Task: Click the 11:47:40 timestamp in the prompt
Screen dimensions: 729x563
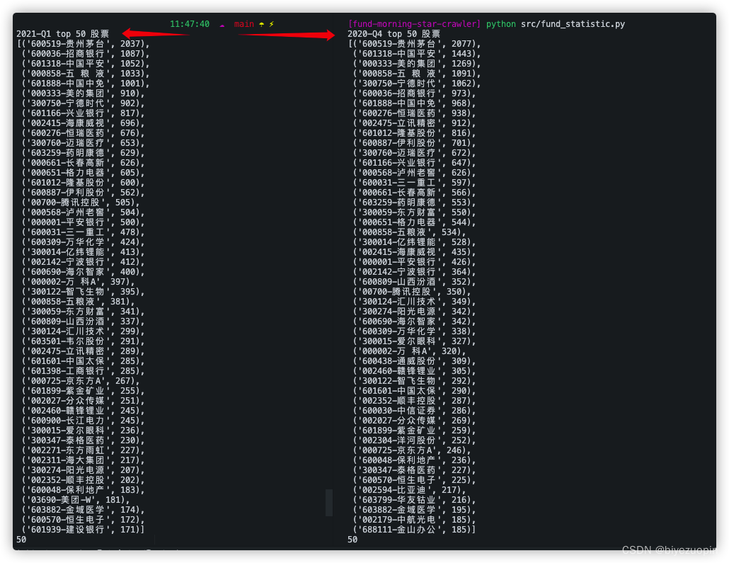Action: pyautogui.click(x=190, y=24)
